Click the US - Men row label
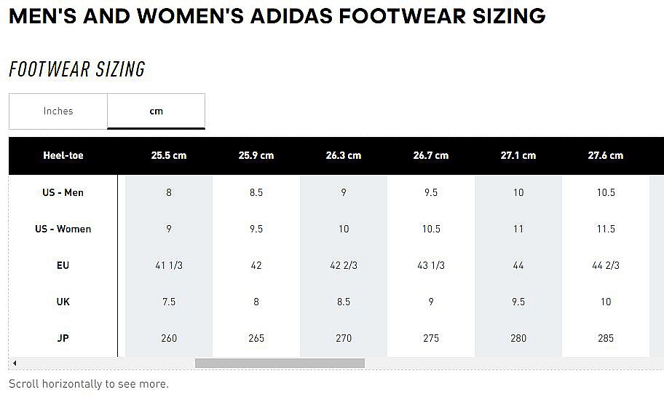This screenshot has height=416, width=664. click(63, 193)
